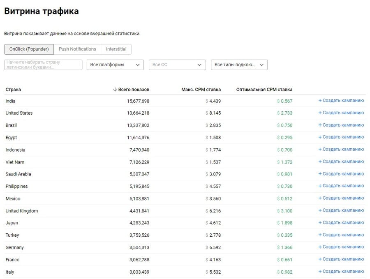The width and height of the screenshot is (370, 279).
Task: Select the OnClick (Popunder) tab
Action: tap(29, 49)
